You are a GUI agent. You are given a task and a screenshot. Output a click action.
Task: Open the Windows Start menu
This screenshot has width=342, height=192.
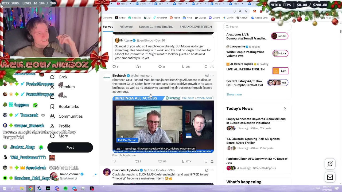point(4,189)
